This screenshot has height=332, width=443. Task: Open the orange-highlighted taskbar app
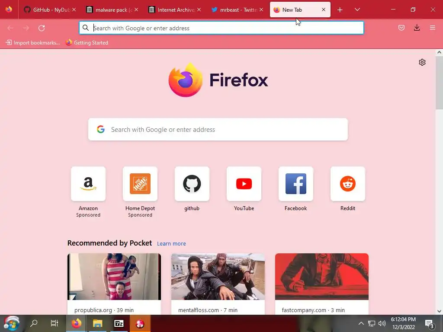click(140, 323)
